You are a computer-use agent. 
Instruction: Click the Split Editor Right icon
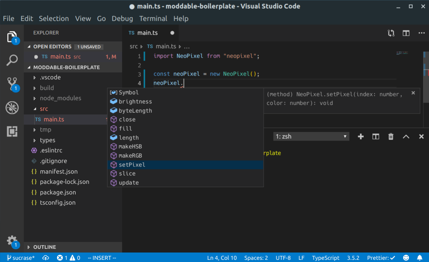406,33
